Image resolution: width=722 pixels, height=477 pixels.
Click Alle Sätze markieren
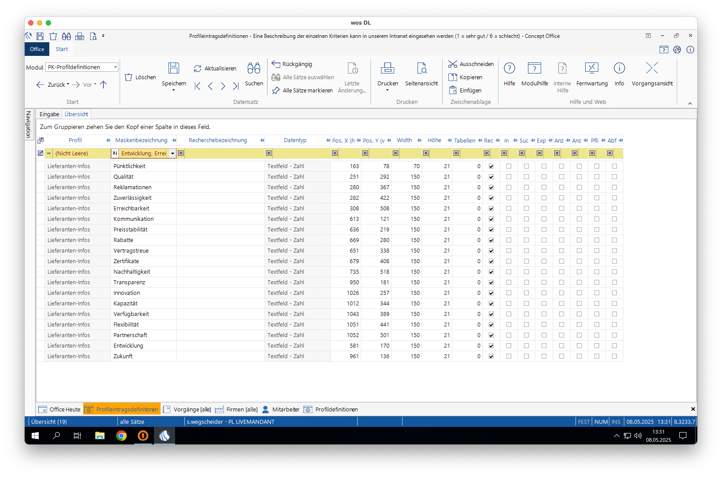[x=302, y=91]
